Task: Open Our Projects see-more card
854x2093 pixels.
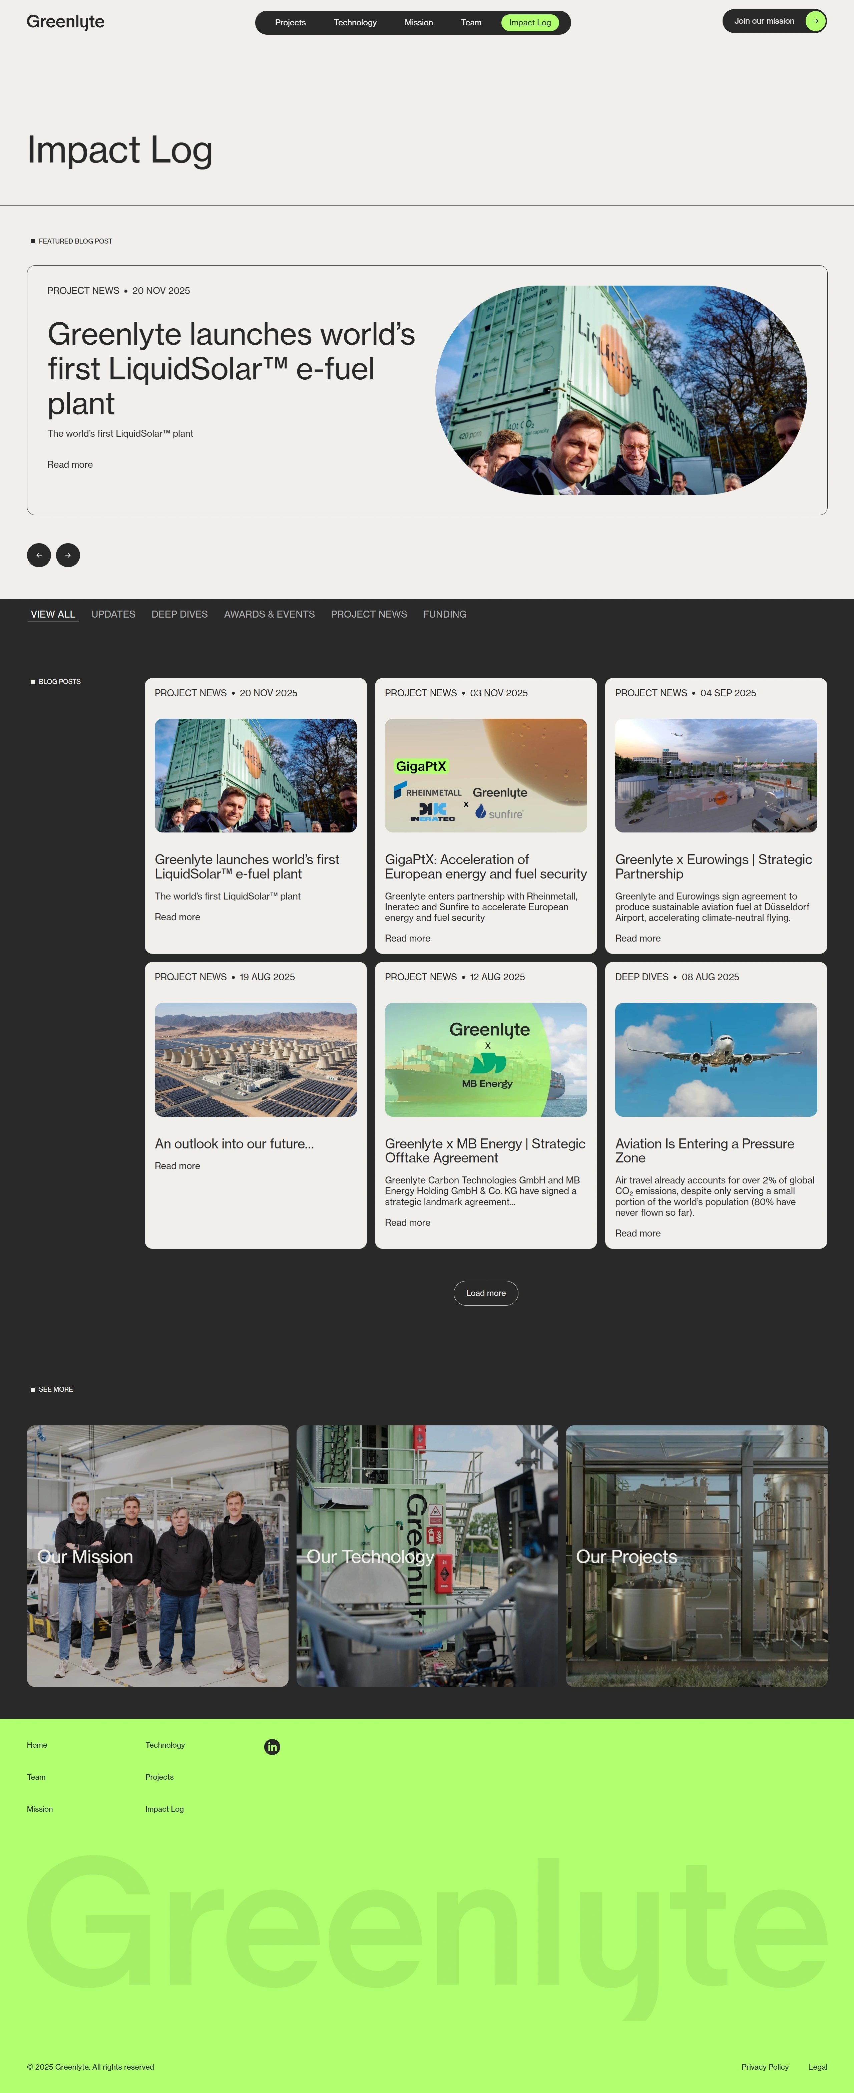Action: click(696, 1556)
